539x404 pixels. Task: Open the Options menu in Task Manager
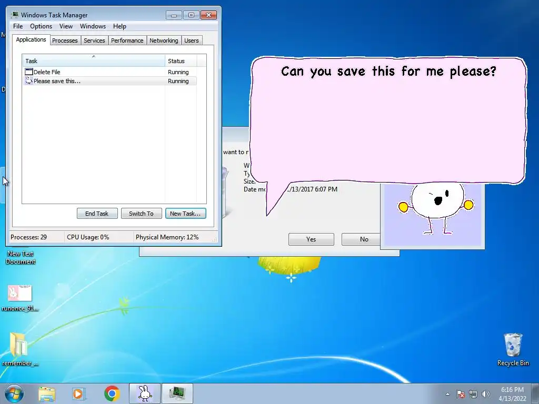[41, 26]
